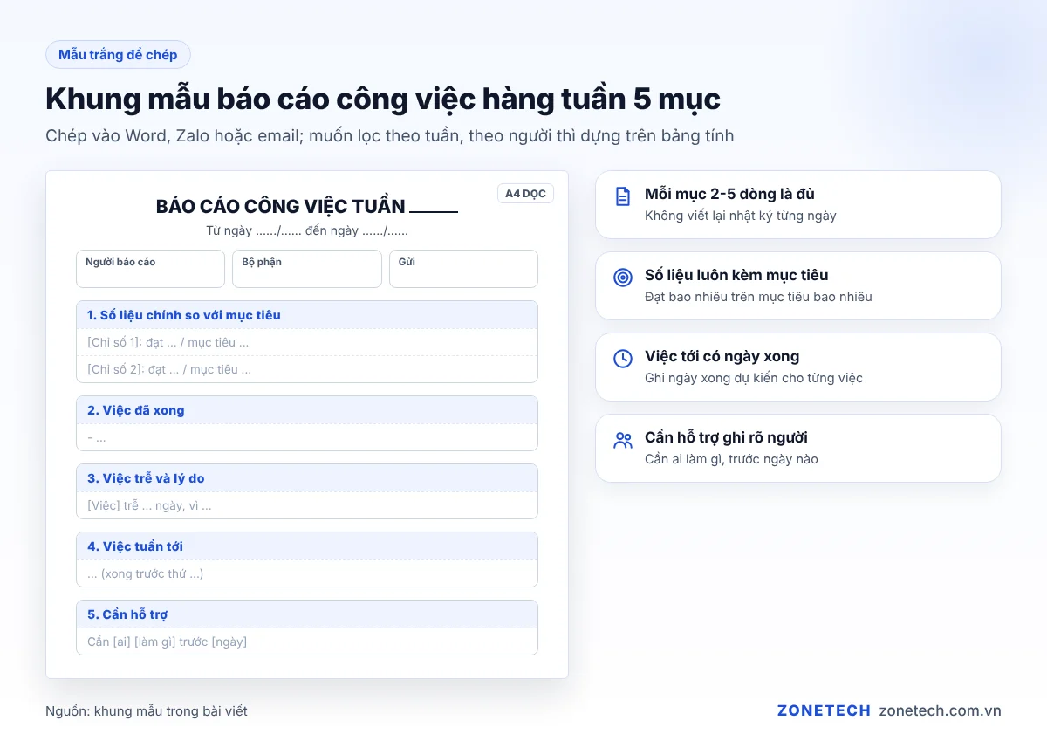Select the "Người báo cáo" field
Screen dimensions: 1047x755
point(150,269)
